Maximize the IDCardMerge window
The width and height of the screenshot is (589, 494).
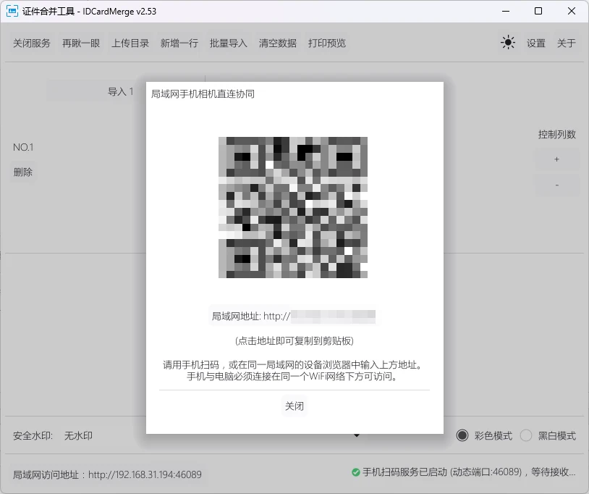pyautogui.click(x=538, y=12)
